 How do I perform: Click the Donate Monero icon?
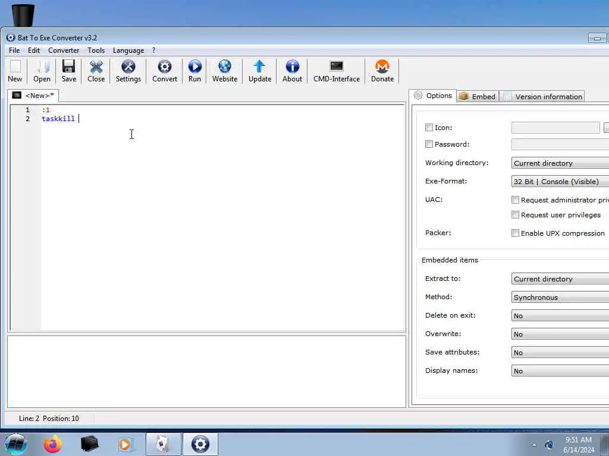click(x=382, y=66)
